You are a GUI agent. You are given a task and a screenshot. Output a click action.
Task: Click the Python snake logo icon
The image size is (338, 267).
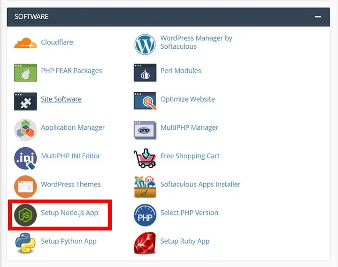pyautogui.click(x=25, y=243)
